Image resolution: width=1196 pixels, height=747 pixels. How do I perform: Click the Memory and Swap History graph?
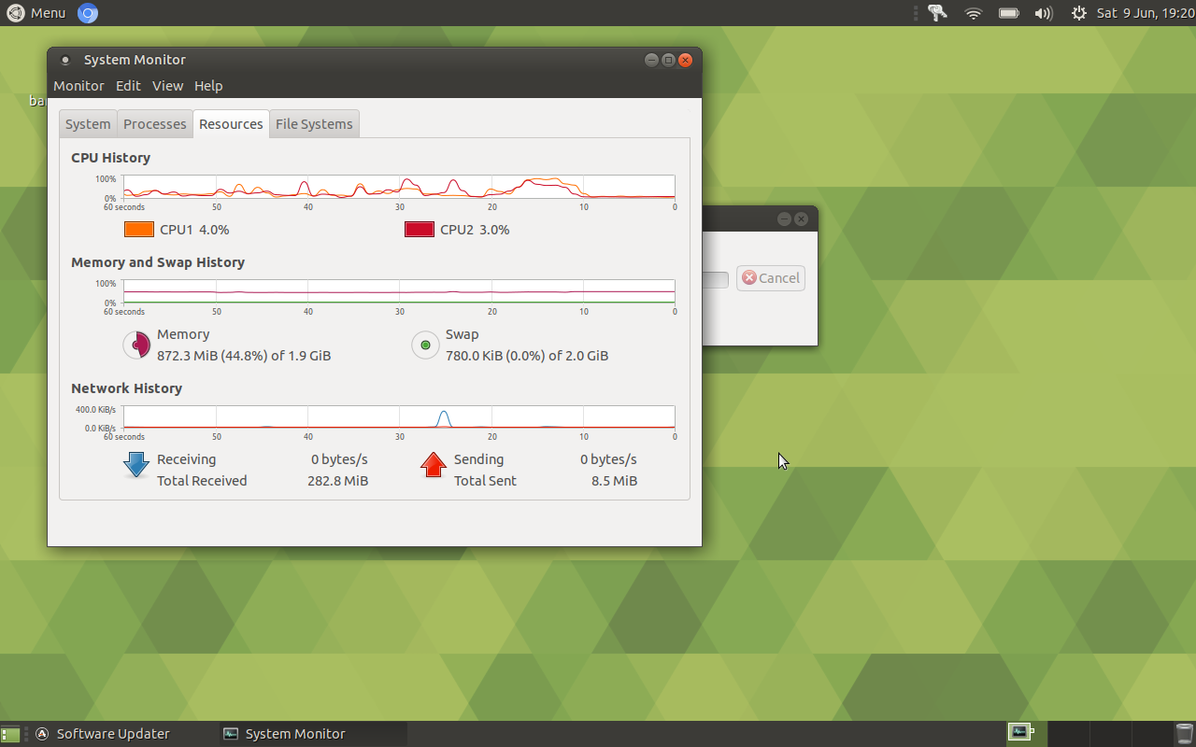coord(399,291)
